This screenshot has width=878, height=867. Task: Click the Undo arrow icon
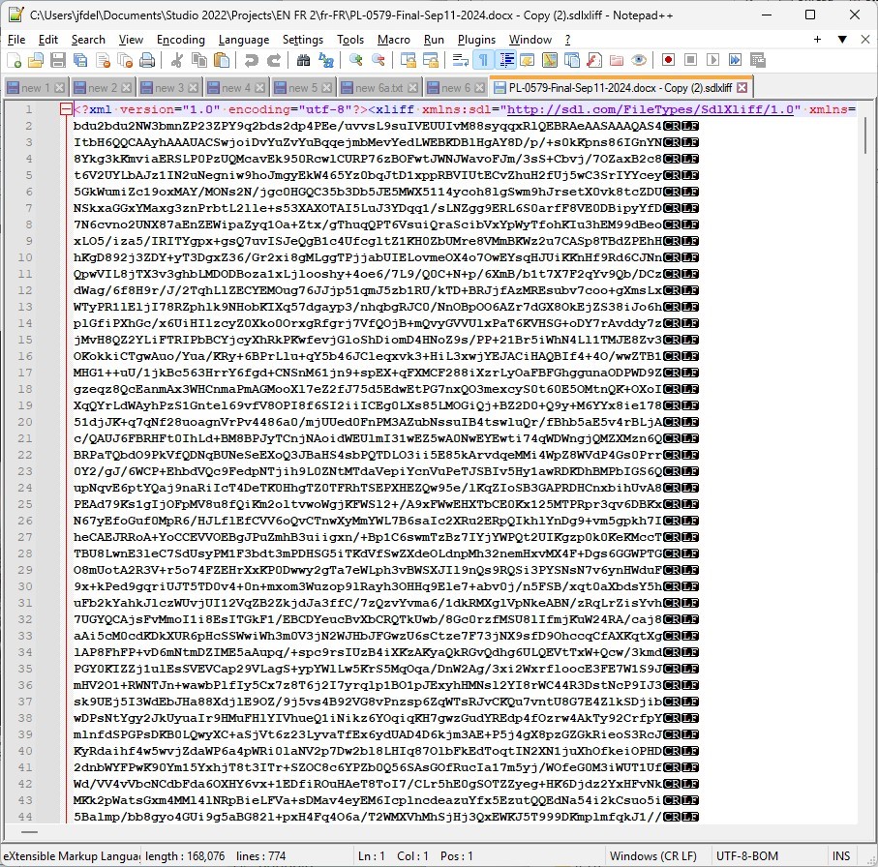(x=252, y=60)
